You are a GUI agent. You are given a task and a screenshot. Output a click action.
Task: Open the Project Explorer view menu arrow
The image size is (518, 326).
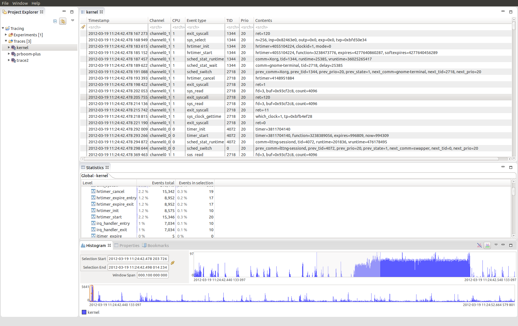click(73, 21)
